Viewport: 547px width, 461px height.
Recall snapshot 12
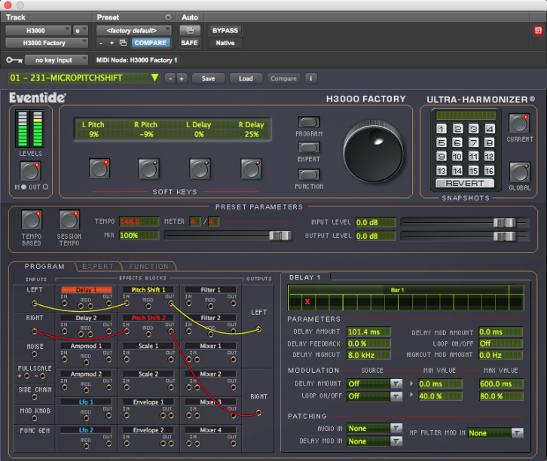[x=489, y=157]
